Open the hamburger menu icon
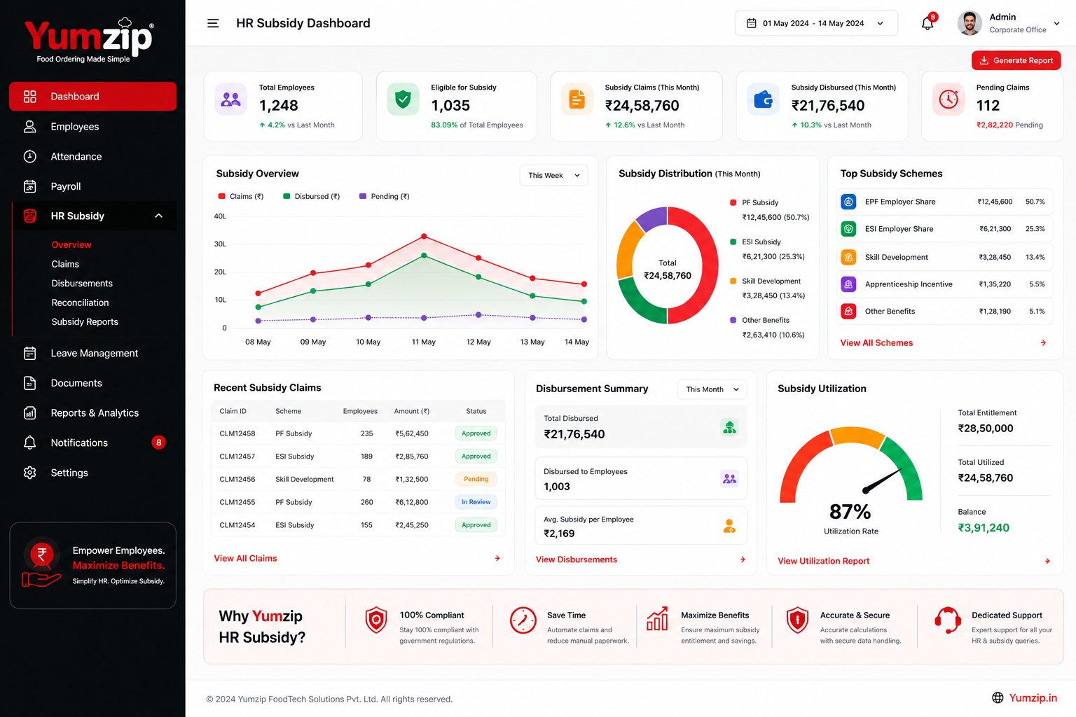Screen dimensions: 1076x717 pos(213,23)
